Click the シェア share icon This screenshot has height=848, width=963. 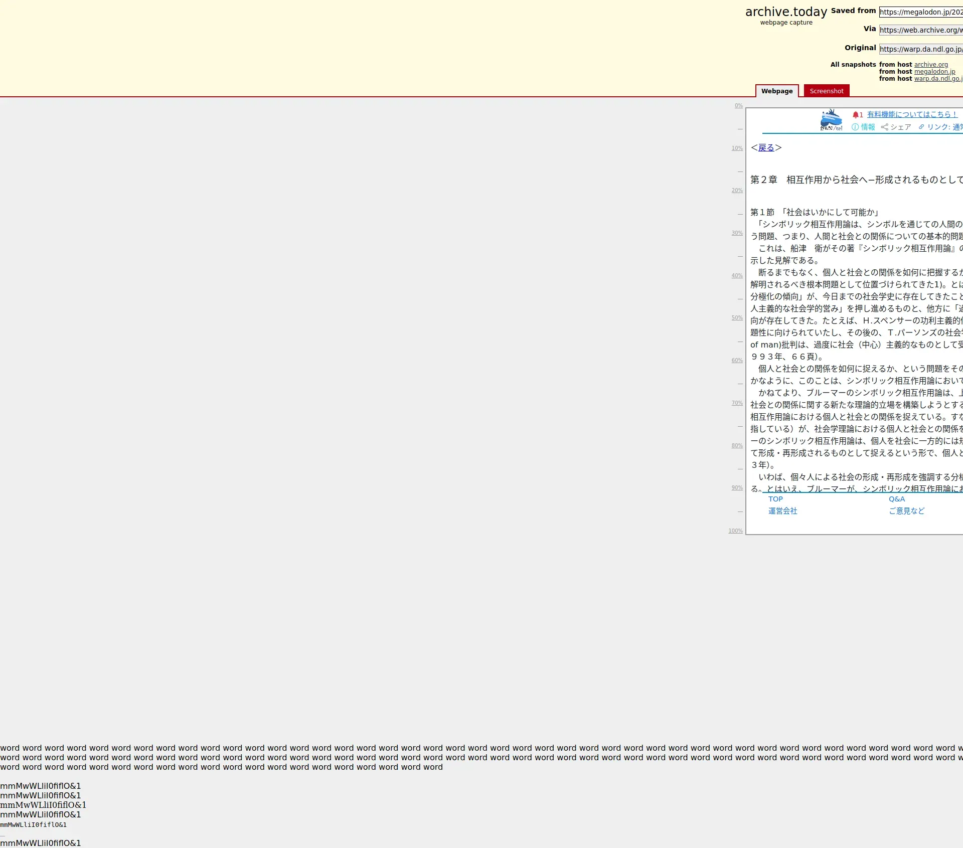pos(885,127)
